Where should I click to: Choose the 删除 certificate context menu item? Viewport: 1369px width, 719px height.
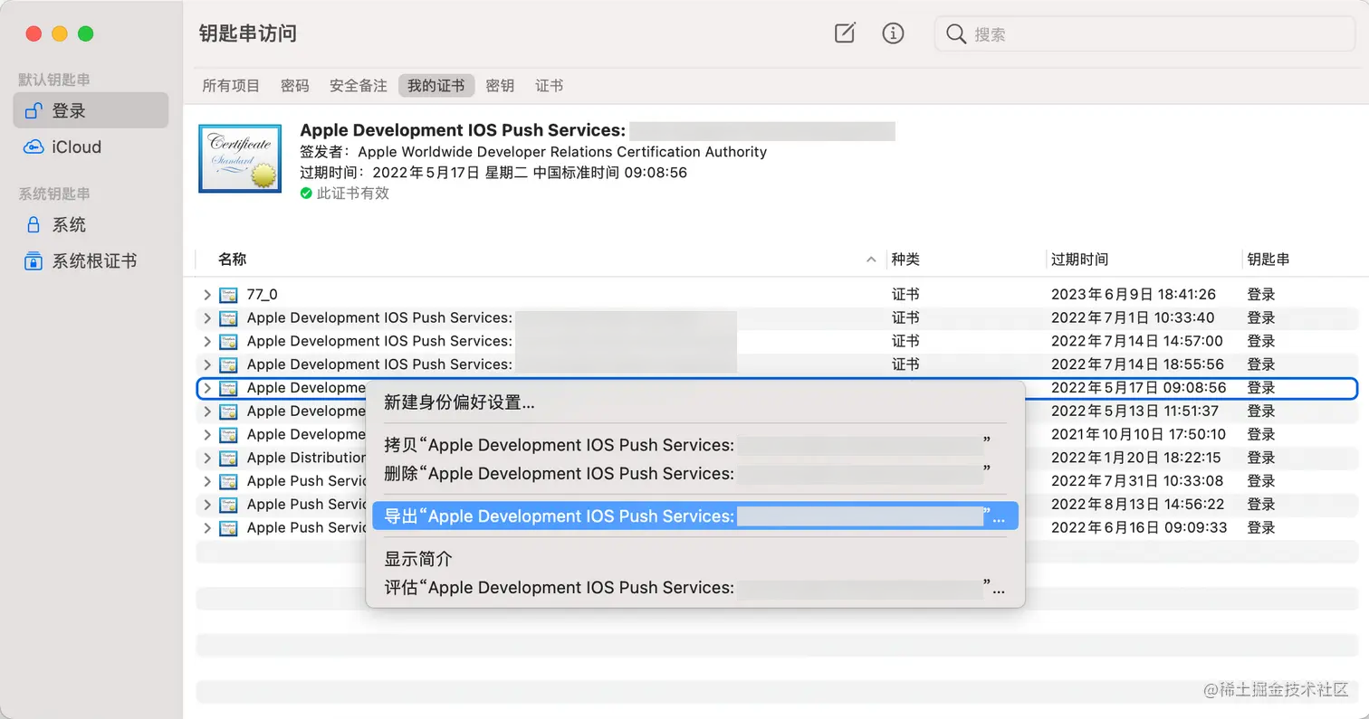[695, 473]
